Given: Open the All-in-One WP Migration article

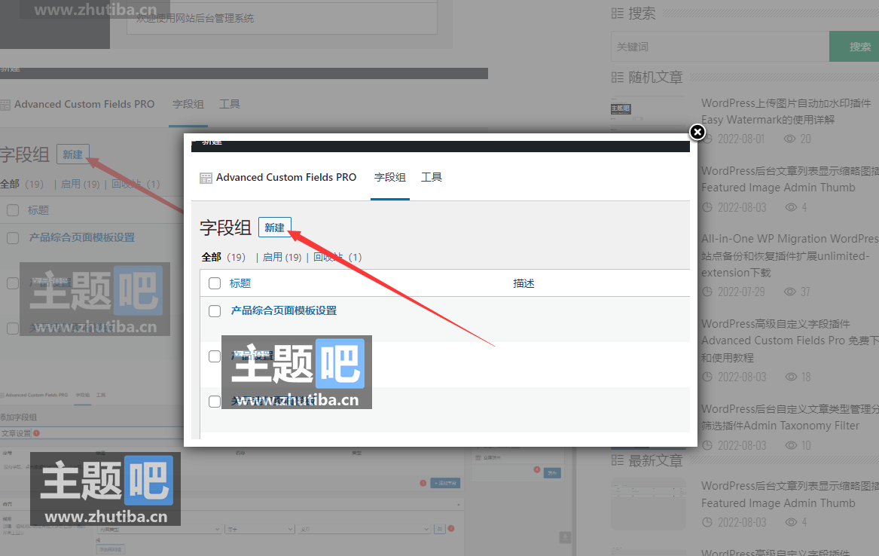Looking at the screenshot, I should point(789,255).
